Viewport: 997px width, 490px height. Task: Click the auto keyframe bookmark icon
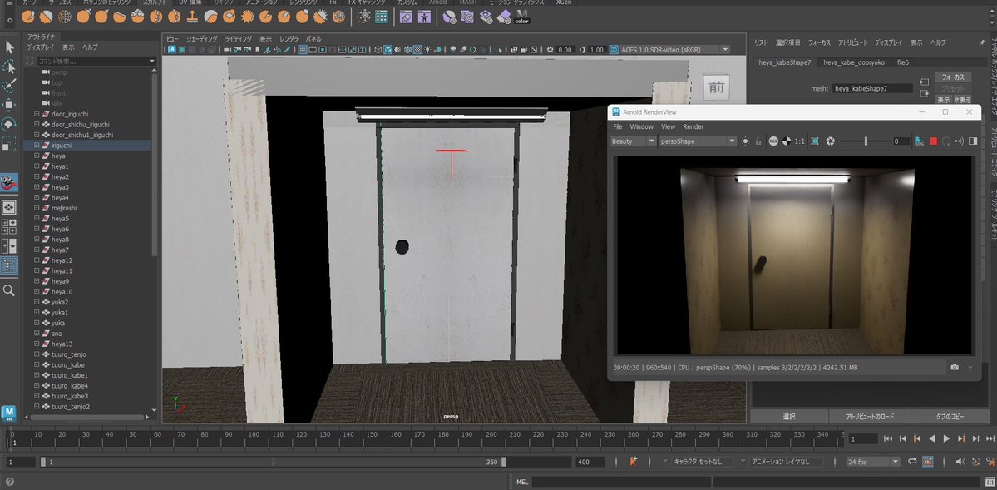[634, 461]
